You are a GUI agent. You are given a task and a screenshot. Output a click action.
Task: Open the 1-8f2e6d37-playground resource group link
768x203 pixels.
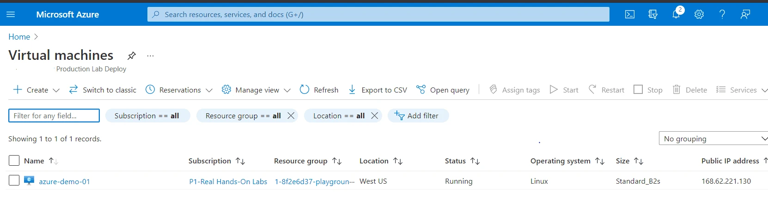(315, 181)
